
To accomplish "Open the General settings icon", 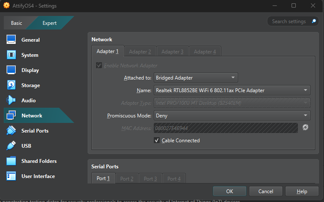I will click(x=11, y=40).
